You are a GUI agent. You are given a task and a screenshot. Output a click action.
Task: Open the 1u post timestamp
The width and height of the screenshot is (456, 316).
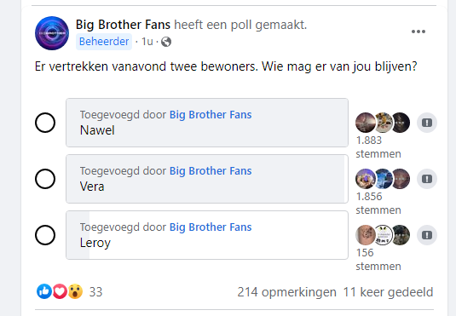pos(147,42)
